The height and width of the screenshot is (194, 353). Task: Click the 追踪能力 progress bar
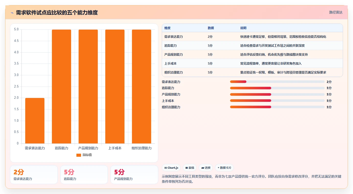click(277, 88)
